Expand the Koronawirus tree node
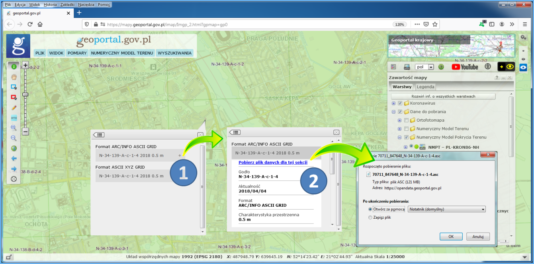The image size is (534, 264). (393, 103)
